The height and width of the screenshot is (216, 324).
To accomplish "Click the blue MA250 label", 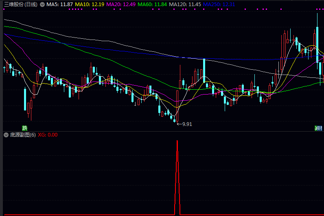I will point(219,4).
